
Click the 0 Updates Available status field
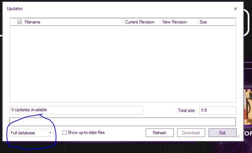(x=76, y=110)
